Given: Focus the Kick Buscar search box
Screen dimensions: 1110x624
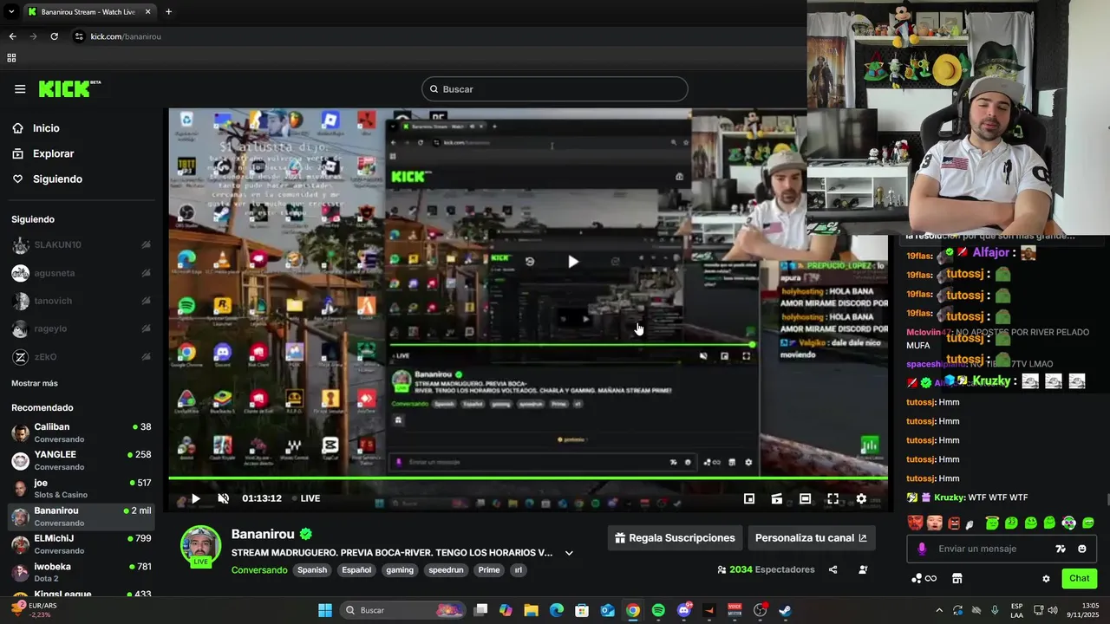Looking at the screenshot, I should [555, 89].
